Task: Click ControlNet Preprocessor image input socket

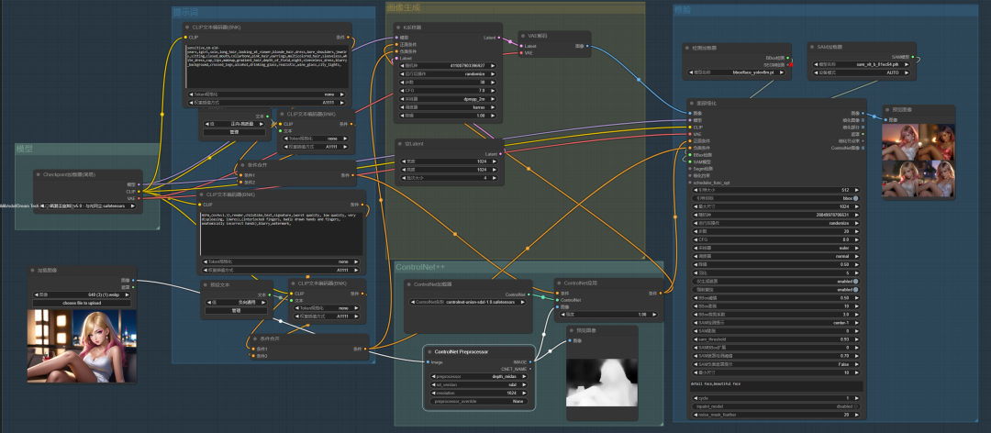Action: tap(429, 362)
